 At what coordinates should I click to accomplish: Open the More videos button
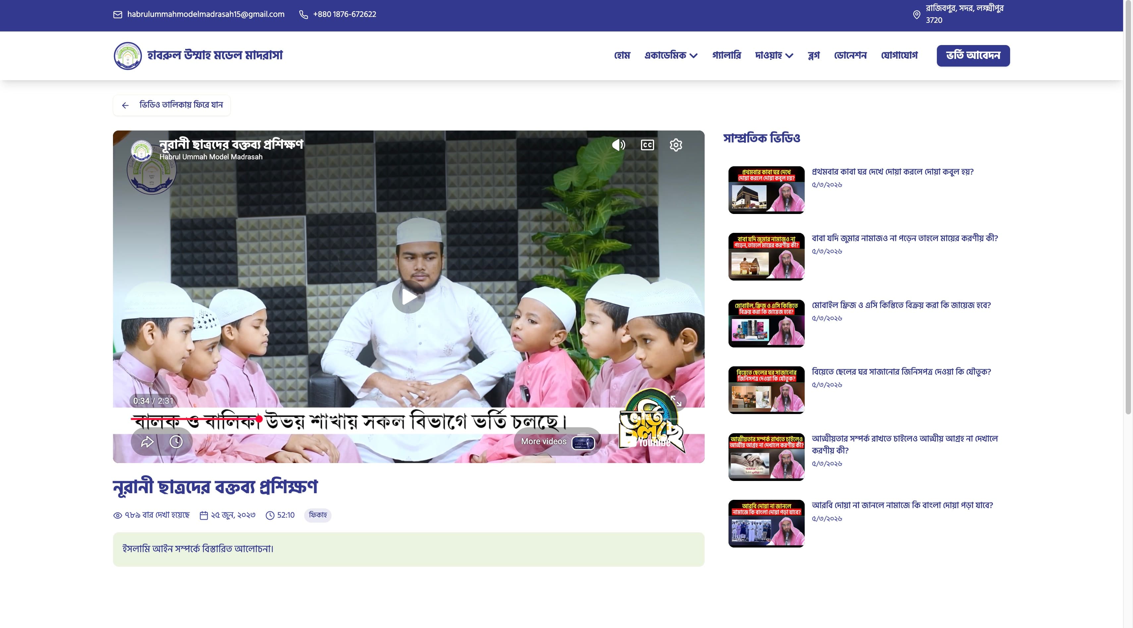[x=557, y=442]
